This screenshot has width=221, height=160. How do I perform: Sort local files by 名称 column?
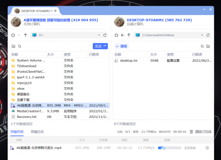[x=28, y=54]
